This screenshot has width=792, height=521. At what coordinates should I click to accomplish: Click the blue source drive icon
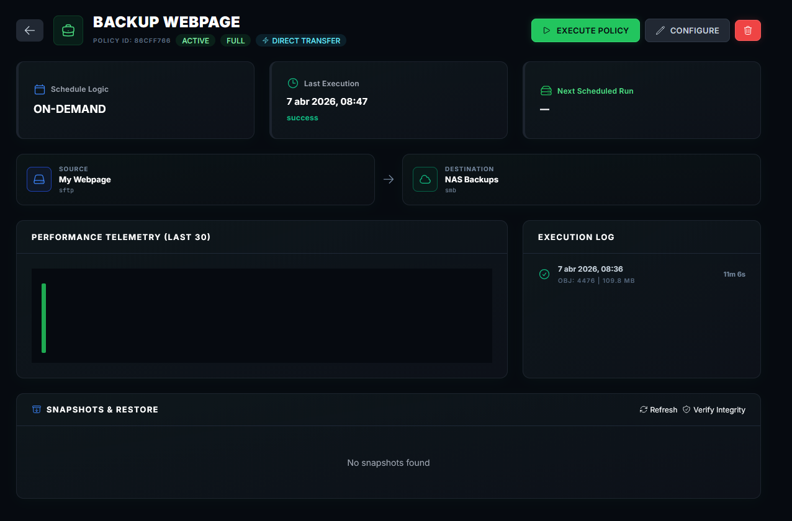click(39, 179)
